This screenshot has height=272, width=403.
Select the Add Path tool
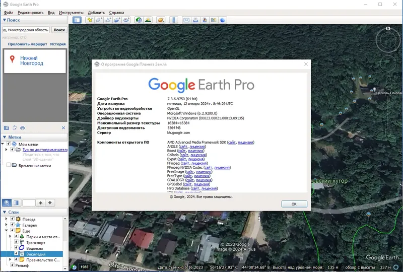[x=108, y=20]
